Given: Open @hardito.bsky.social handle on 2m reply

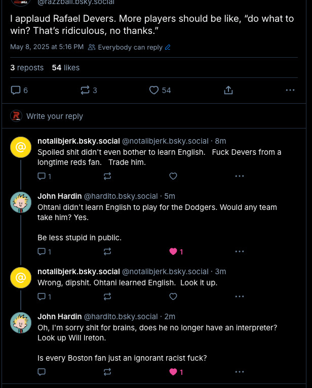Looking at the screenshot, I should coord(121,317).
